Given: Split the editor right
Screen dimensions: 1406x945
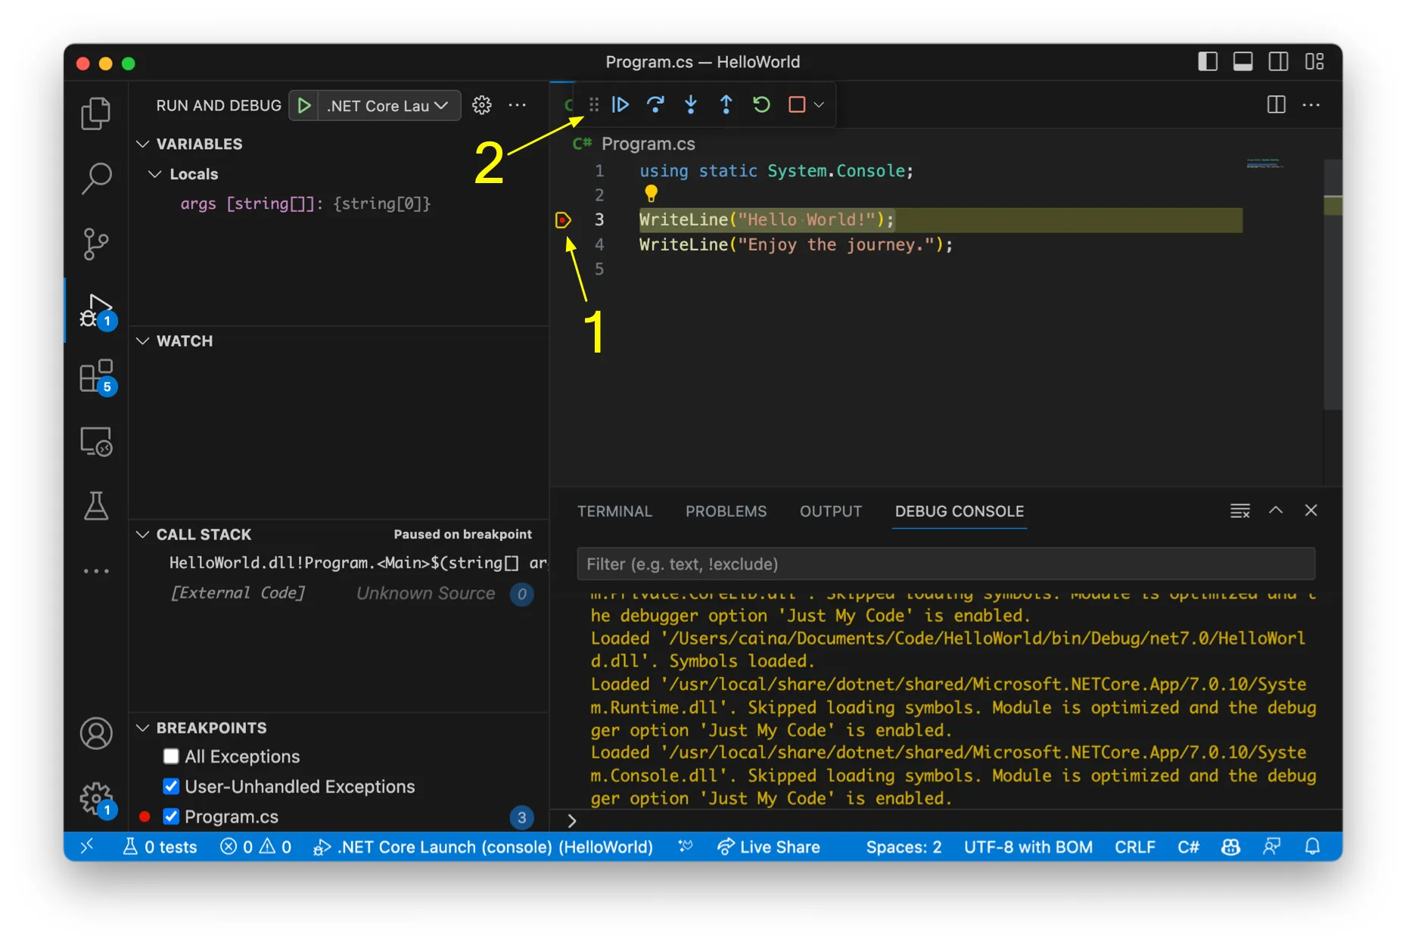Looking at the screenshot, I should point(1277,104).
